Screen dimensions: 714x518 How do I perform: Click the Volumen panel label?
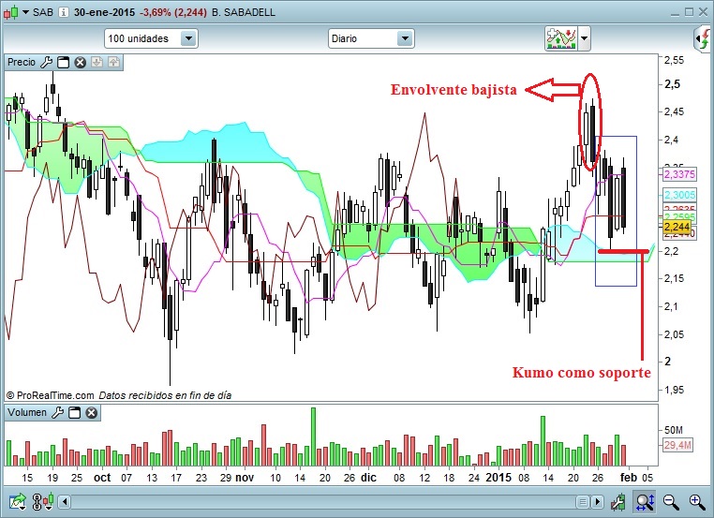pyautogui.click(x=27, y=412)
